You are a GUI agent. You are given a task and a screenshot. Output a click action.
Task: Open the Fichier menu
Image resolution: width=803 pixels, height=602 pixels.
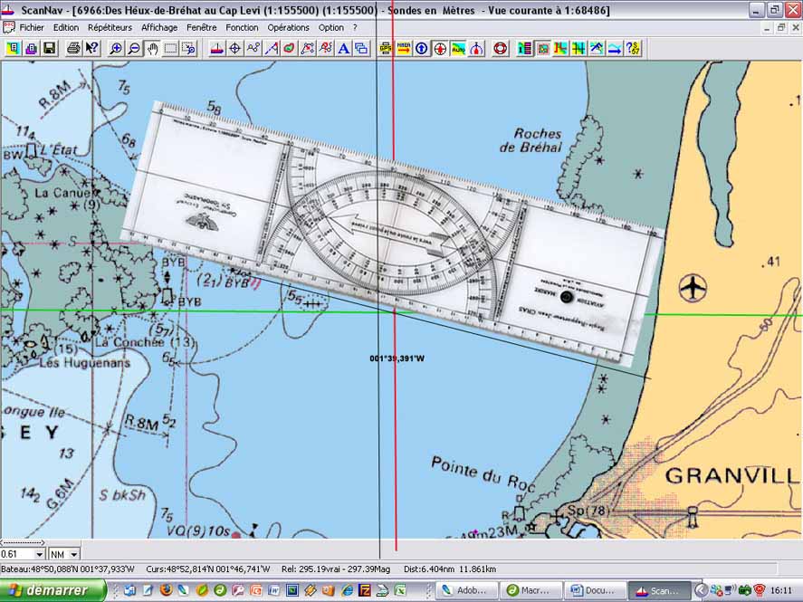(x=32, y=28)
